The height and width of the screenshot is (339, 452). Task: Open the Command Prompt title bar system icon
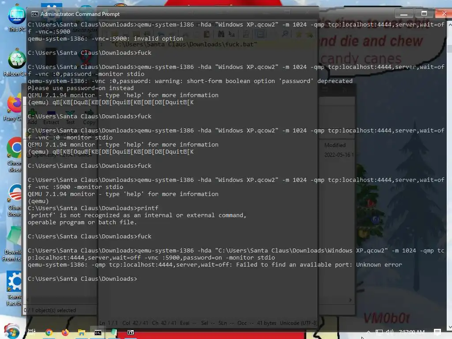pos(34,14)
